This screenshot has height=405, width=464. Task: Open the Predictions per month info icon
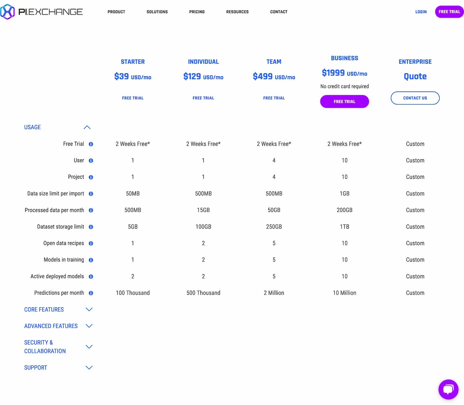click(91, 293)
